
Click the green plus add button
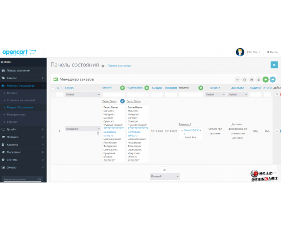265,79
